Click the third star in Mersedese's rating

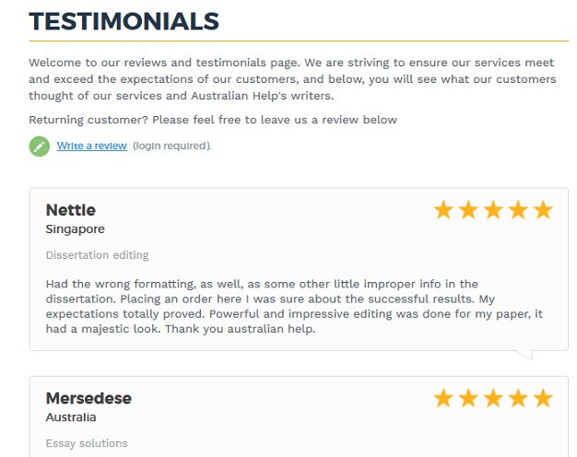pyautogui.click(x=493, y=398)
